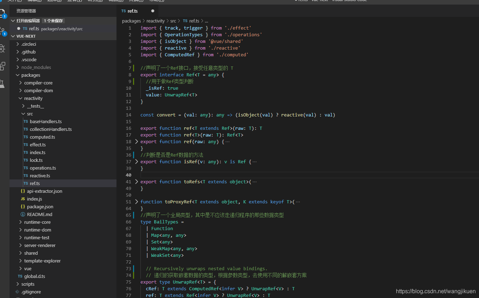Open effect.ts from the file tree
The height and width of the screenshot is (298, 479).
pyautogui.click(x=38, y=145)
